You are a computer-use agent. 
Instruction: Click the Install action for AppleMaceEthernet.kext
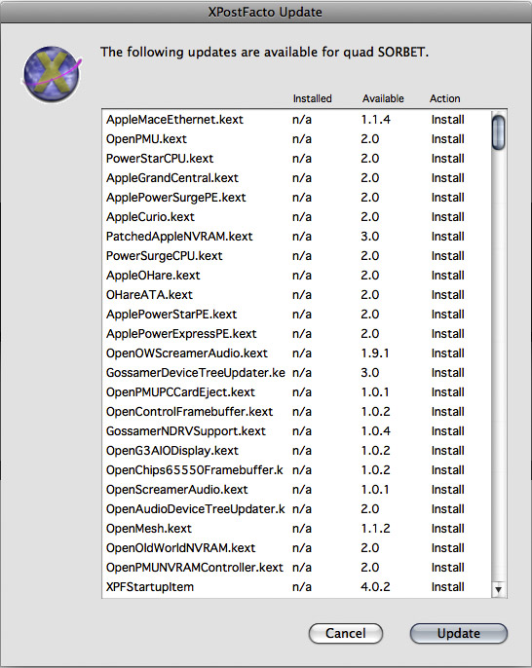[447, 120]
